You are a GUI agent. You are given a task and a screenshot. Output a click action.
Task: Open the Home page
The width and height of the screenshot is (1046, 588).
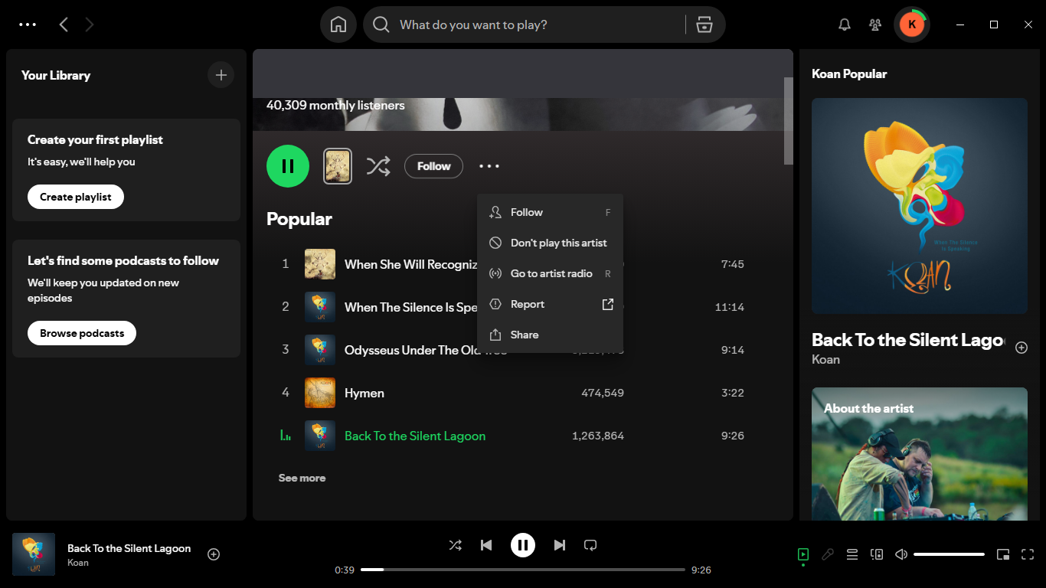pyautogui.click(x=338, y=24)
